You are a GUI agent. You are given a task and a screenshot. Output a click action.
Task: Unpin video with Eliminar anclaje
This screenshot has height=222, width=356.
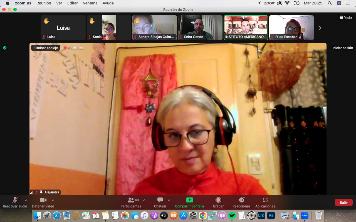click(x=46, y=48)
